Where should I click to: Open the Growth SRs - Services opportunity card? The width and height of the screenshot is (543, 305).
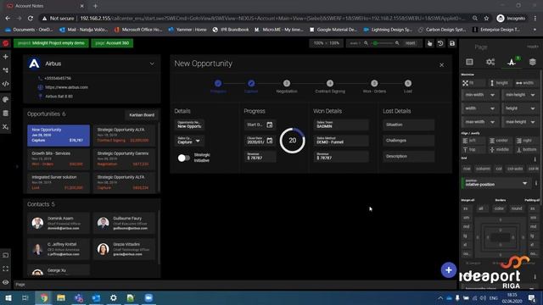59,158
